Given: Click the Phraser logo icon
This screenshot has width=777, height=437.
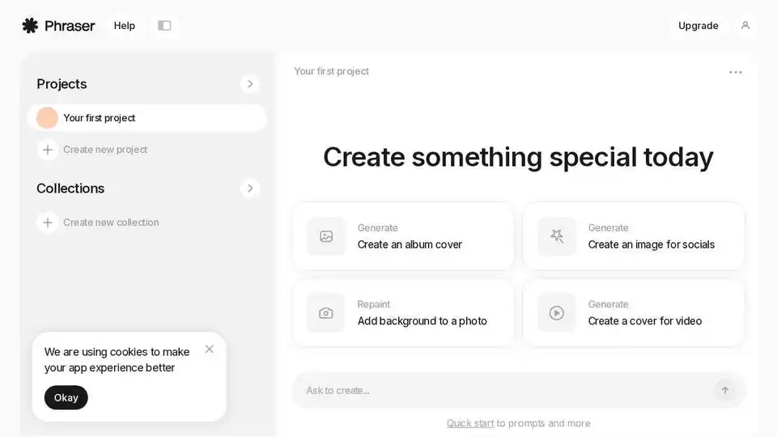Looking at the screenshot, I should [30, 26].
